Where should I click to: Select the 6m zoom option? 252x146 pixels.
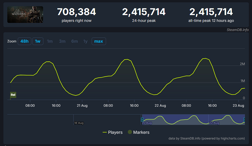point(74,41)
